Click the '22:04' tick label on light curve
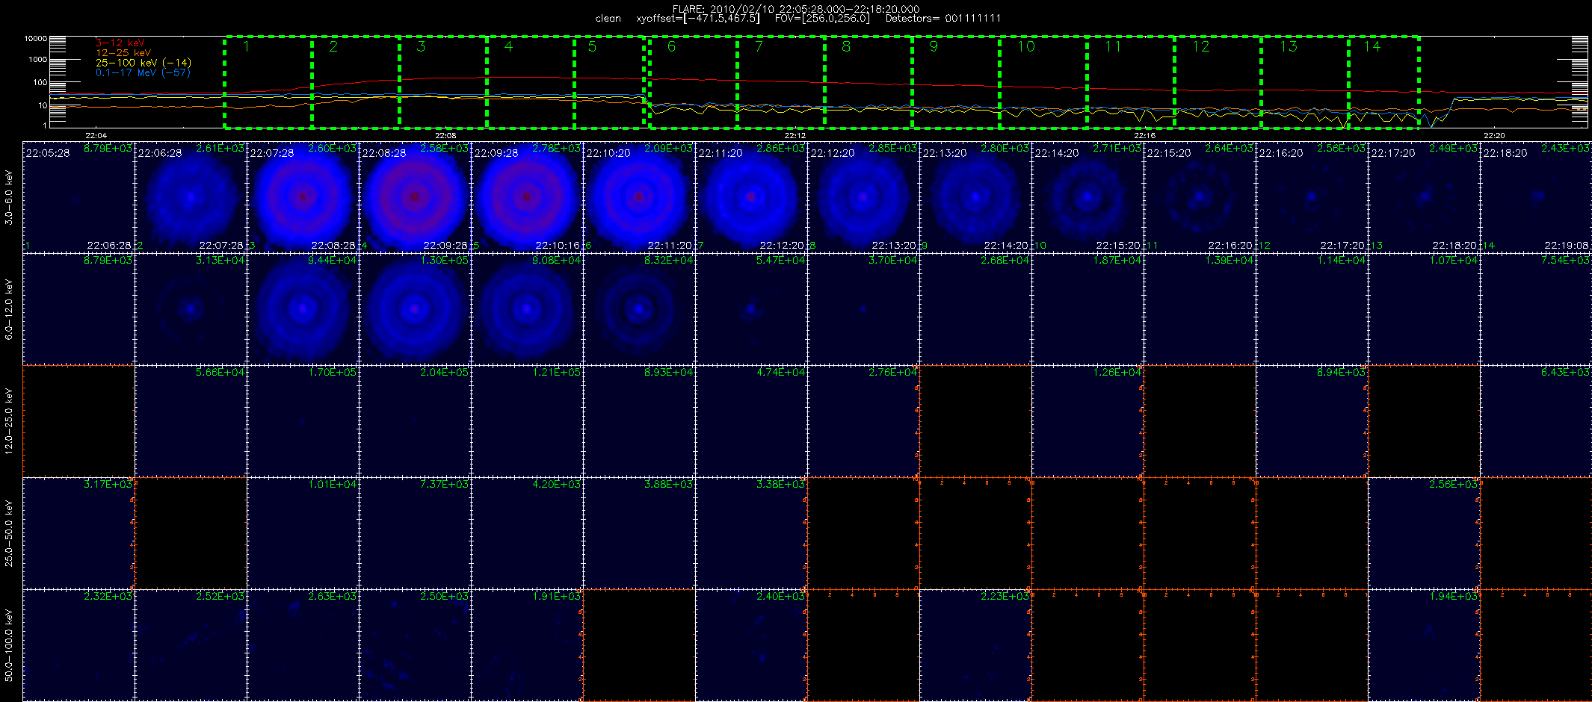 pyautogui.click(x=96, y=136)
